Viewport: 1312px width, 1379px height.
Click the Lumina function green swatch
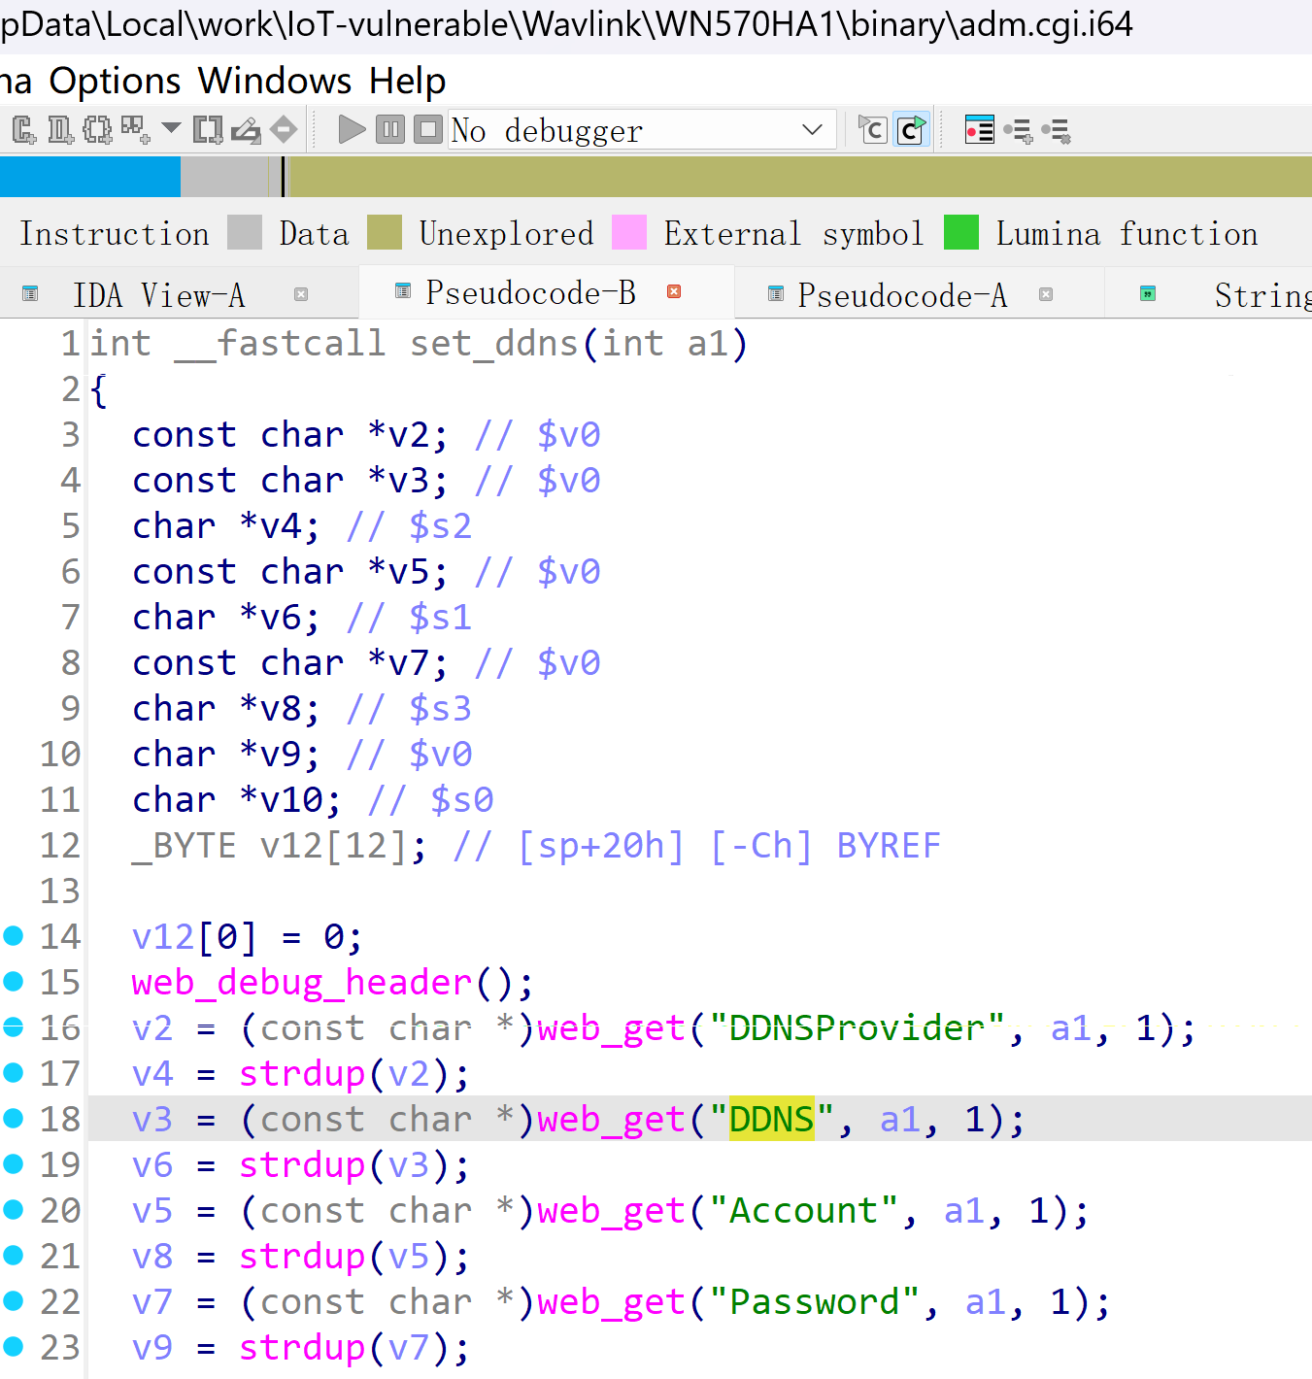tap(961, 233)
